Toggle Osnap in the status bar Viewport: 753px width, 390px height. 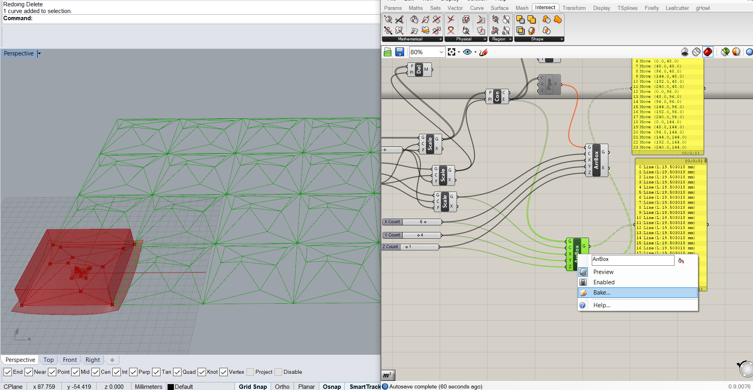click(332, 387)
